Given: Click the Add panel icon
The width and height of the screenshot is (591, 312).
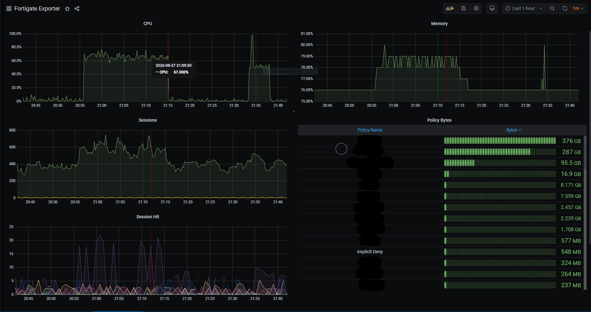Looking at the screenshot, I should (x=450, y=9).
